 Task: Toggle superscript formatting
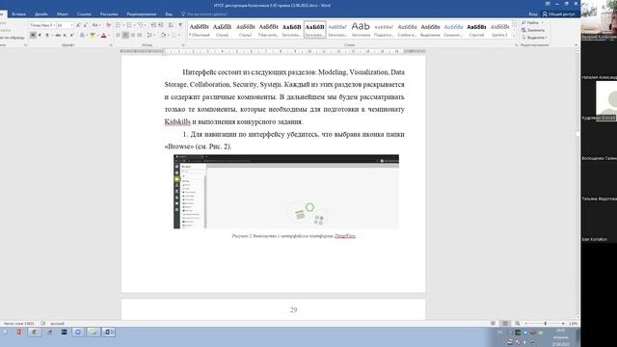click(x=71, y=36)
